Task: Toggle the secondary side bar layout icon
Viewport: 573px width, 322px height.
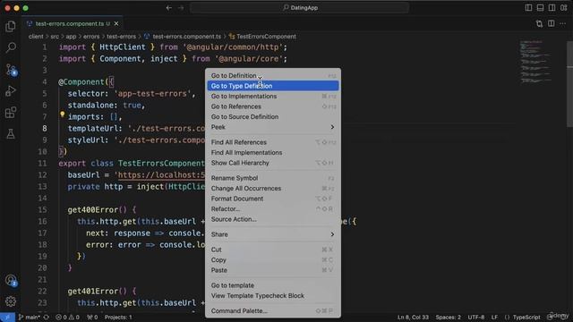Action: [552, 8]
